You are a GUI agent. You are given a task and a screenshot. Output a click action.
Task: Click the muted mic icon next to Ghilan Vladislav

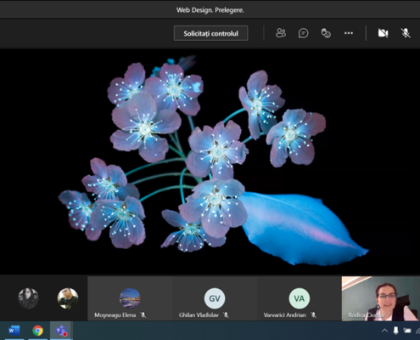[226, 314]
